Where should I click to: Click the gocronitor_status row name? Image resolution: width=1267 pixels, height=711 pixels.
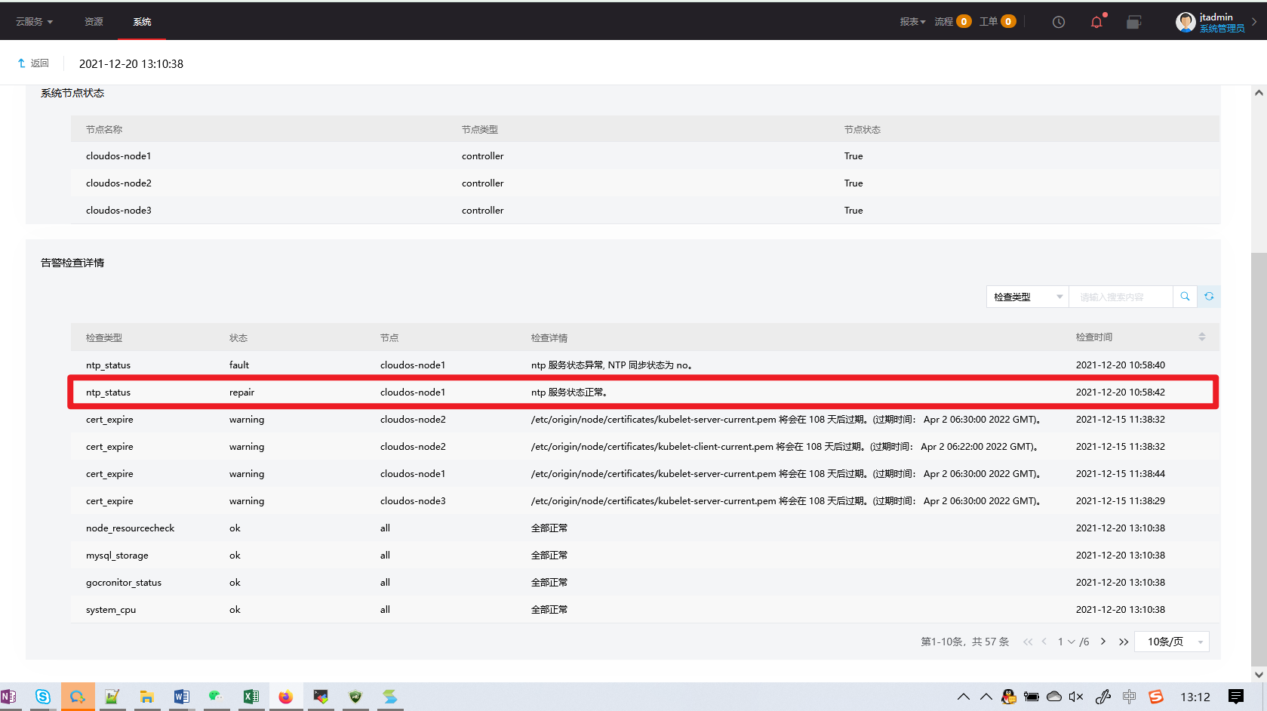pyautogui.click(x=124, y=583)
